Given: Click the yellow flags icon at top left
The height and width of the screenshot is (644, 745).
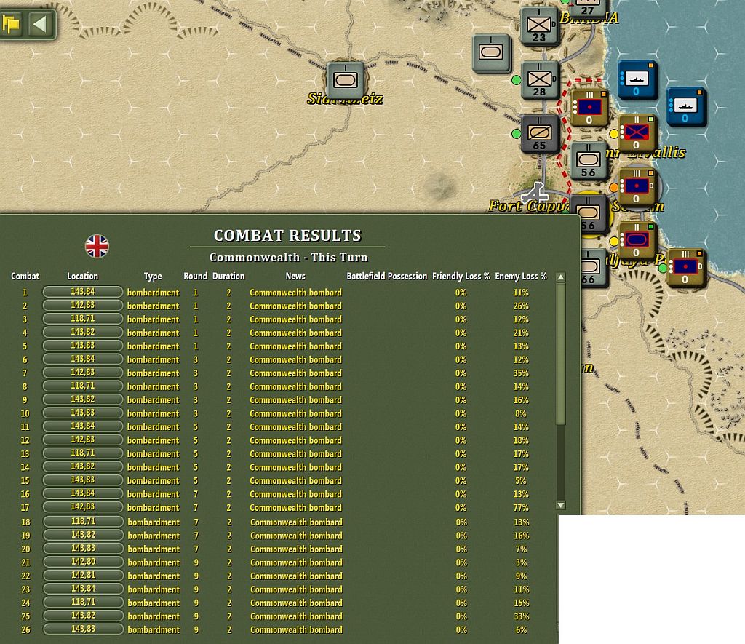Looking at the screenshot, I should [x=11, y=23].
